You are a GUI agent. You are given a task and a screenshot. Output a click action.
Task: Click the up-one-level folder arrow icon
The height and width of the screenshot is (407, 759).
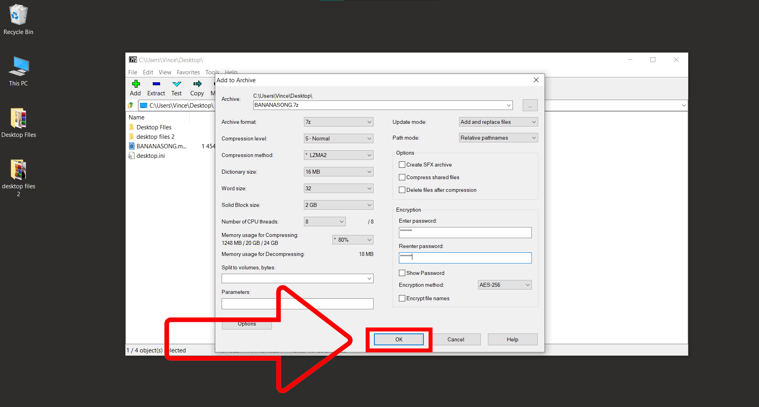pos(131,105)
